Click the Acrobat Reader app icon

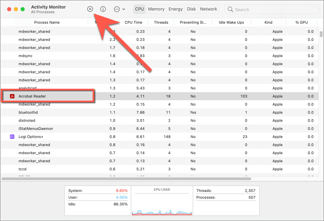point(12,96)
